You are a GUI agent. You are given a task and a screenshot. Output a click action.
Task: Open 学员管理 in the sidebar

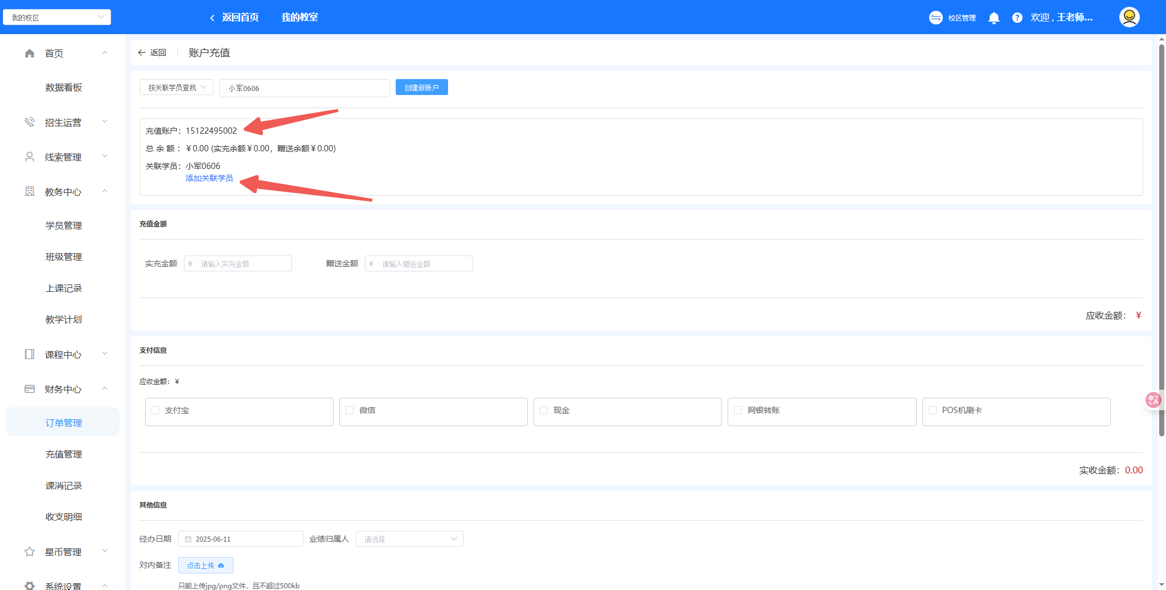click(64, 226)
